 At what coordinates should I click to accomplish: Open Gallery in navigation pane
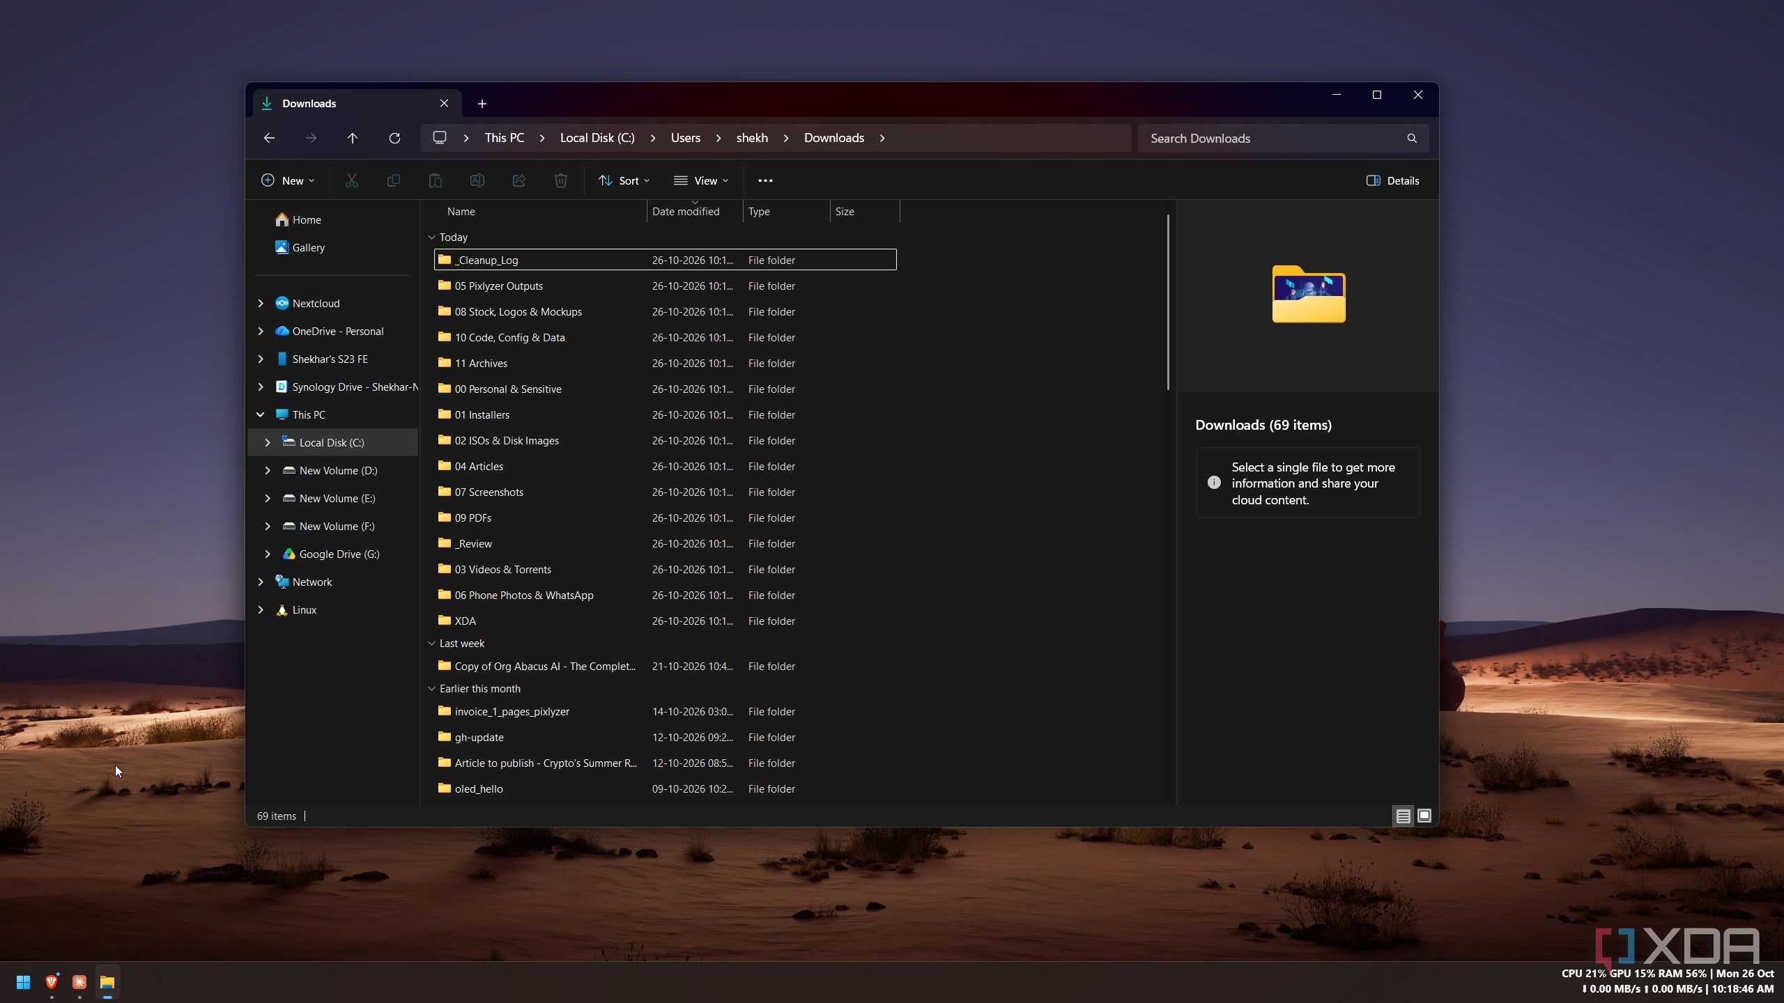(300, 247)
